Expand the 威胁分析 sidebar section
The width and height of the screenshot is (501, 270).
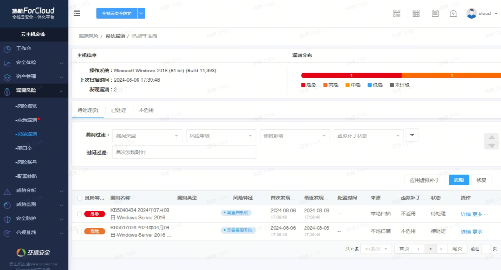pyautogui.click(x=61, y=191)
